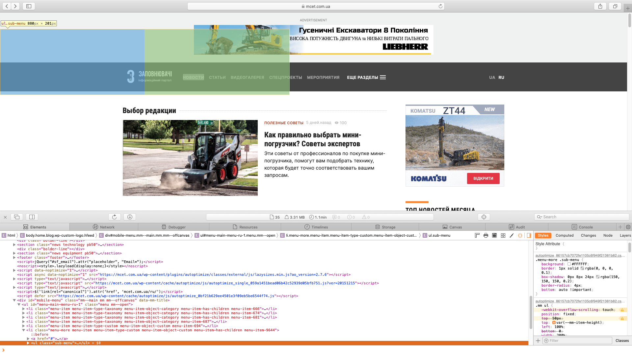
Task: Expand the selected ul class sub-menu node
Action: (x=28, y=343)
